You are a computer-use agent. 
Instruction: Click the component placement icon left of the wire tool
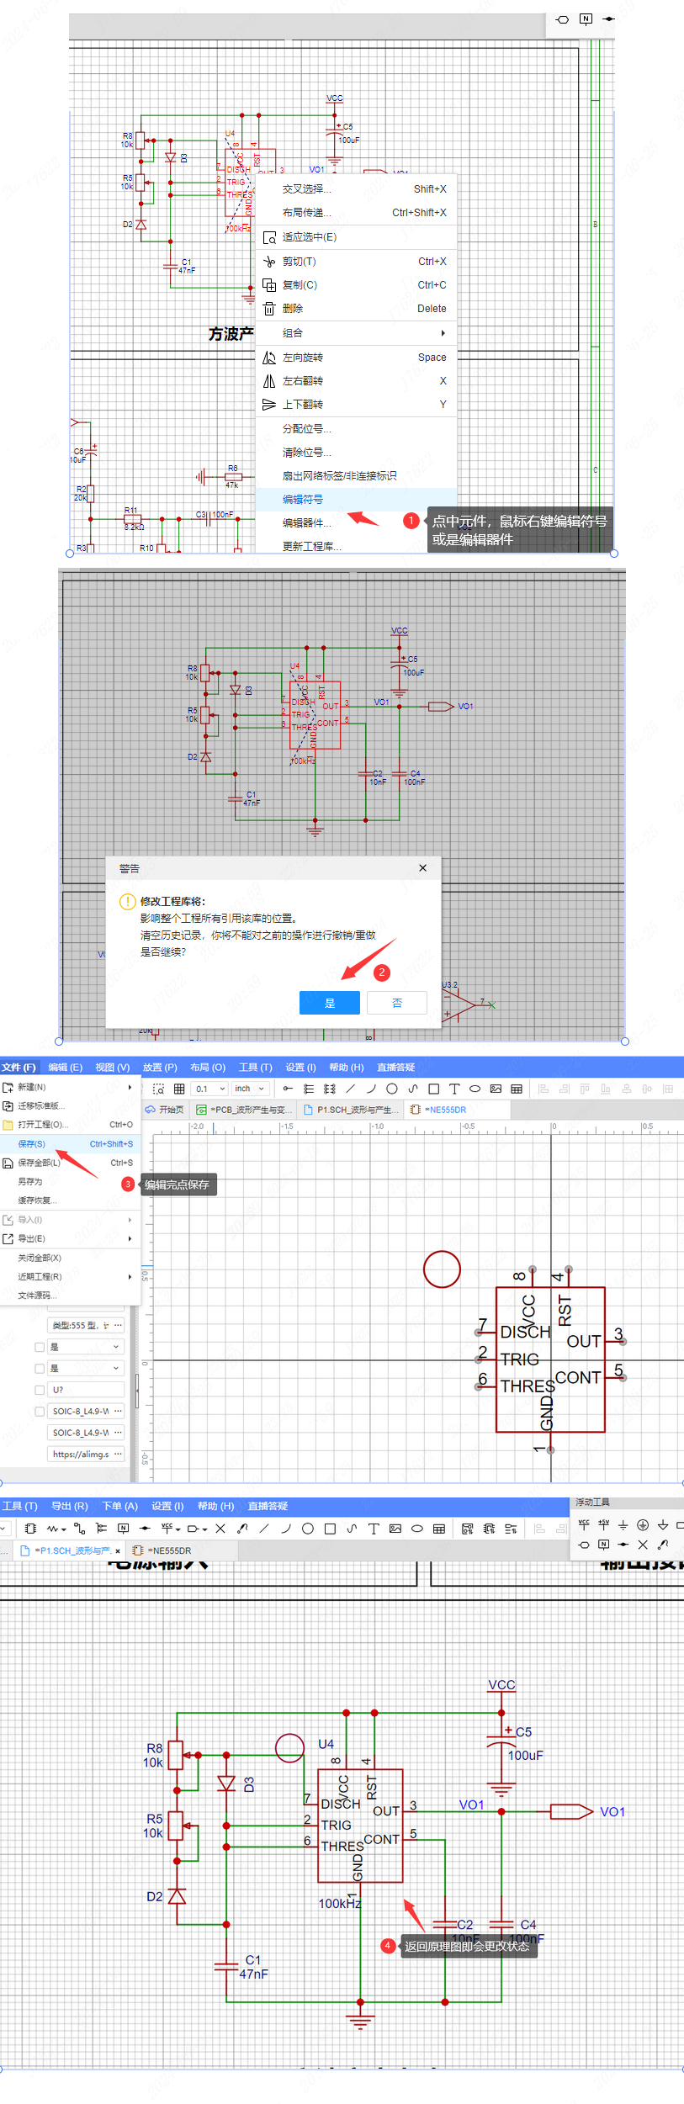click(x=31, y=1529)
